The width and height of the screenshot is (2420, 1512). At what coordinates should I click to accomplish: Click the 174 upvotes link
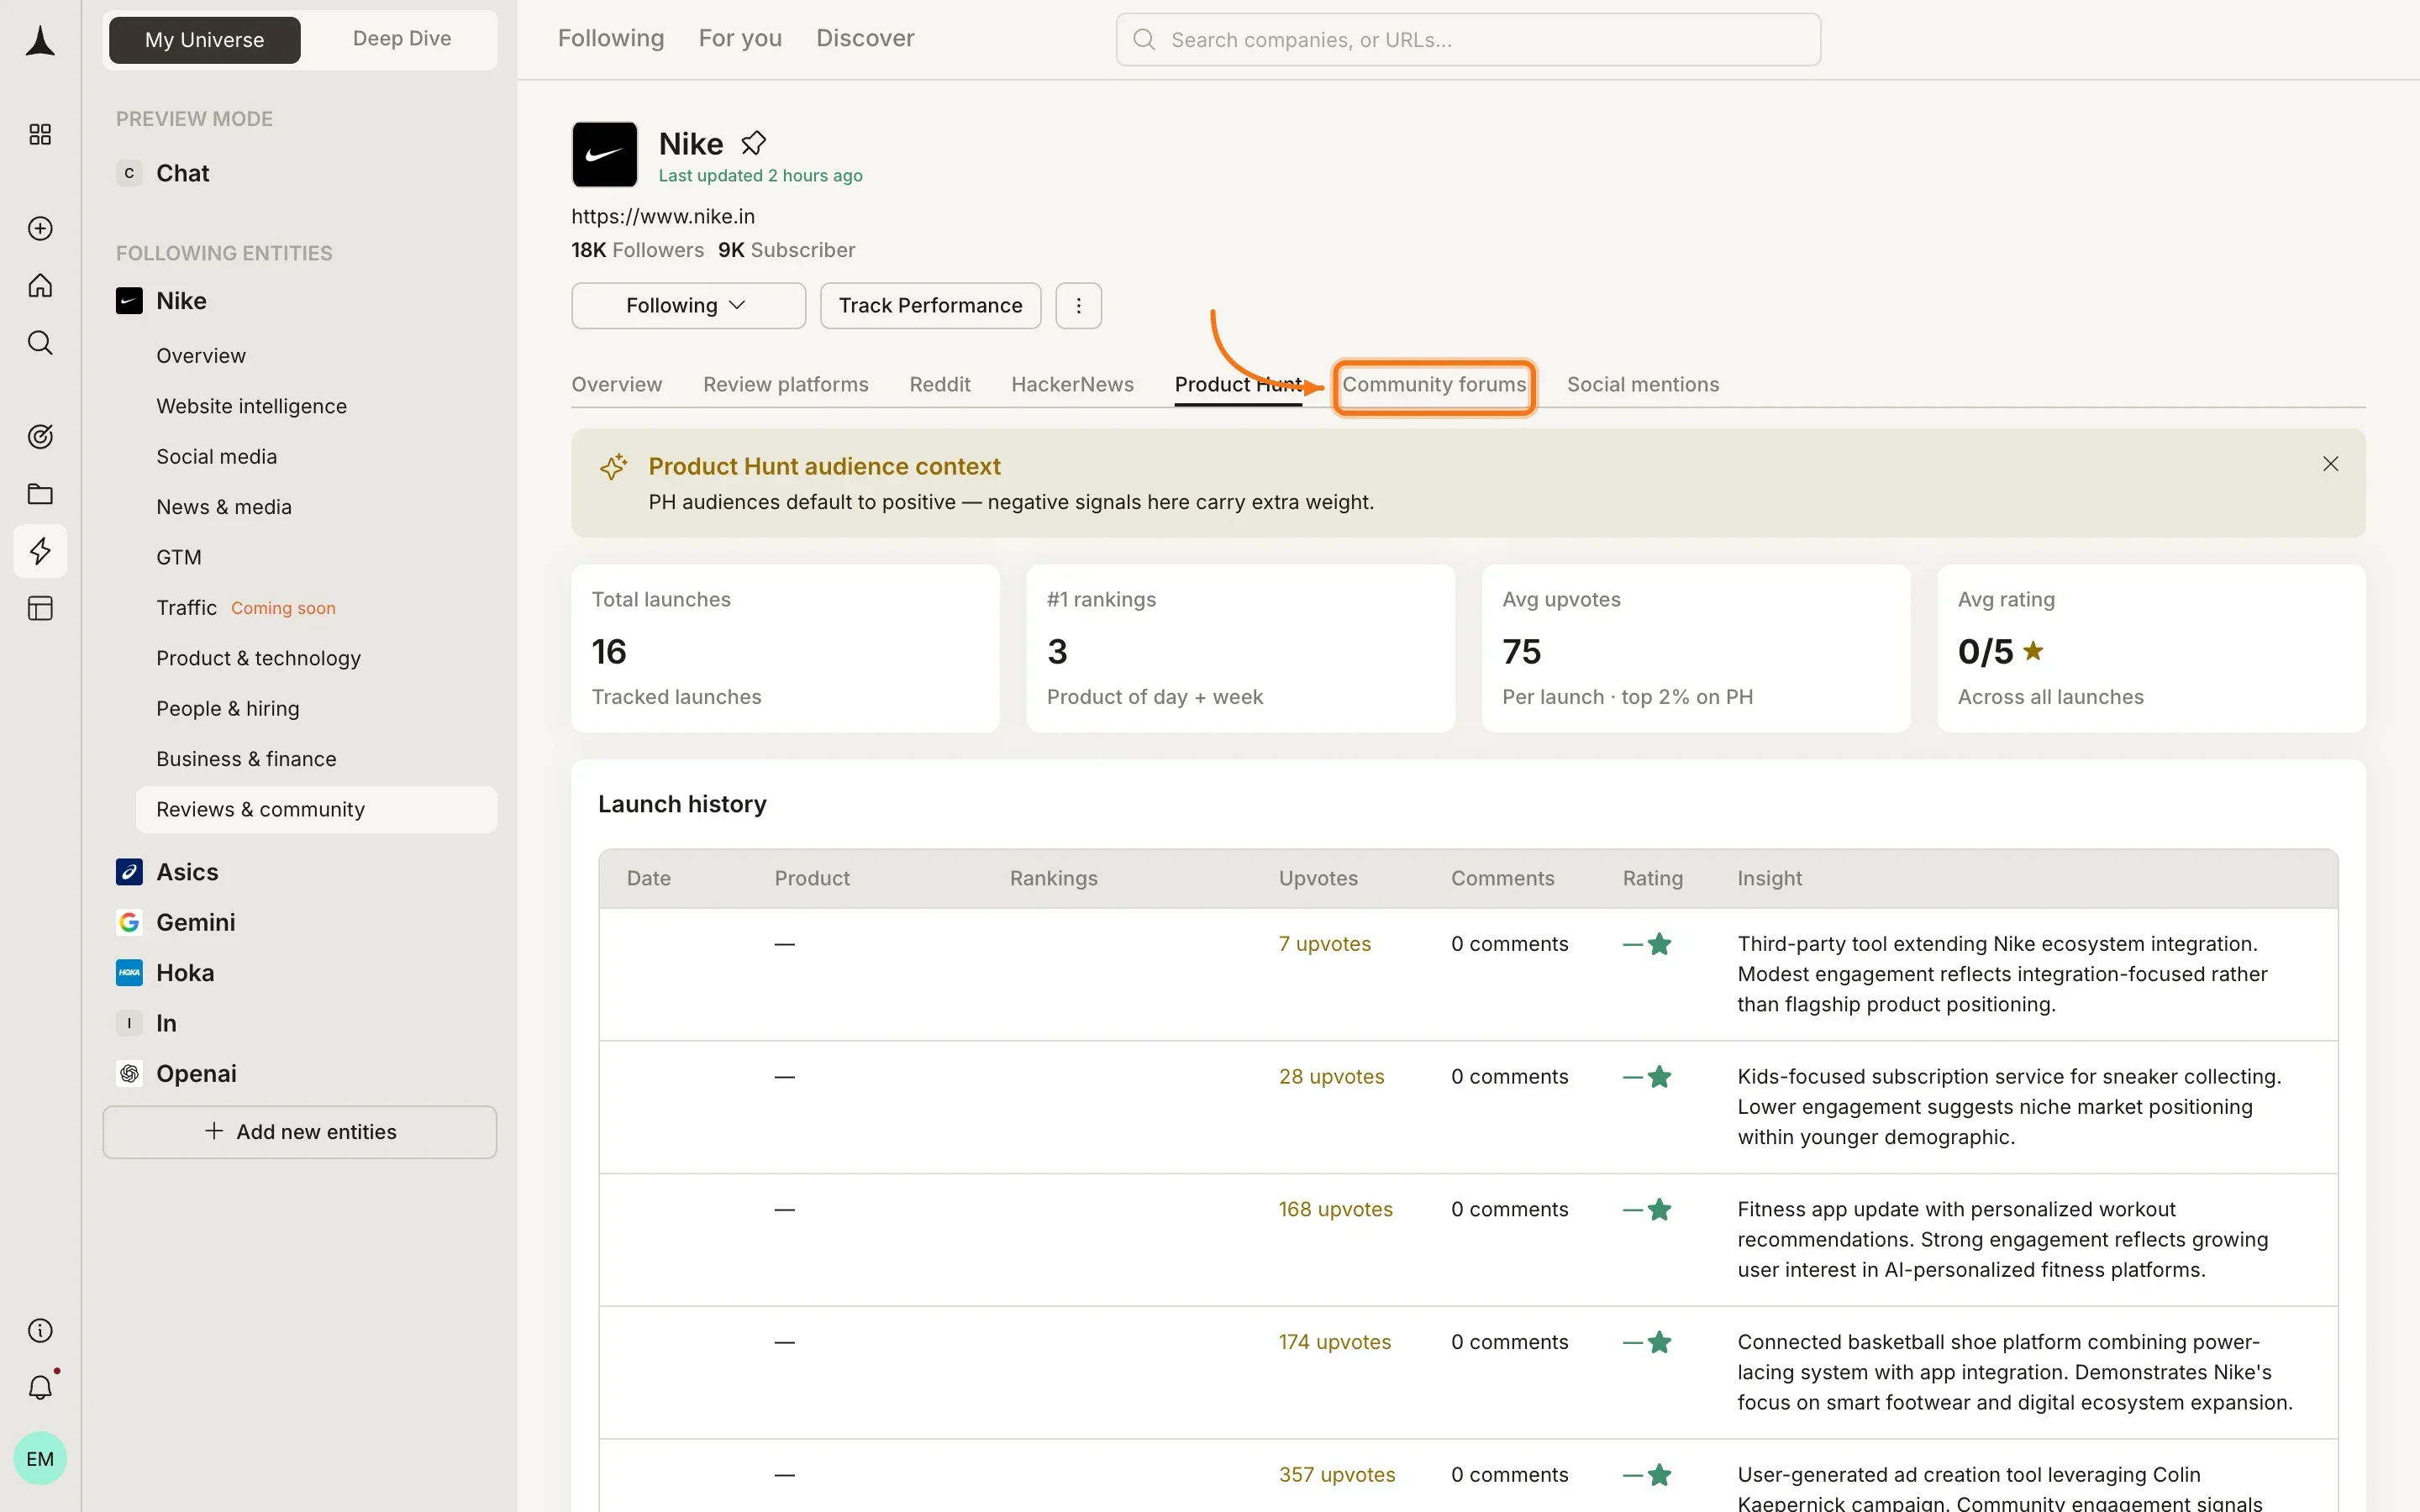click(x=1334, y=1342)
